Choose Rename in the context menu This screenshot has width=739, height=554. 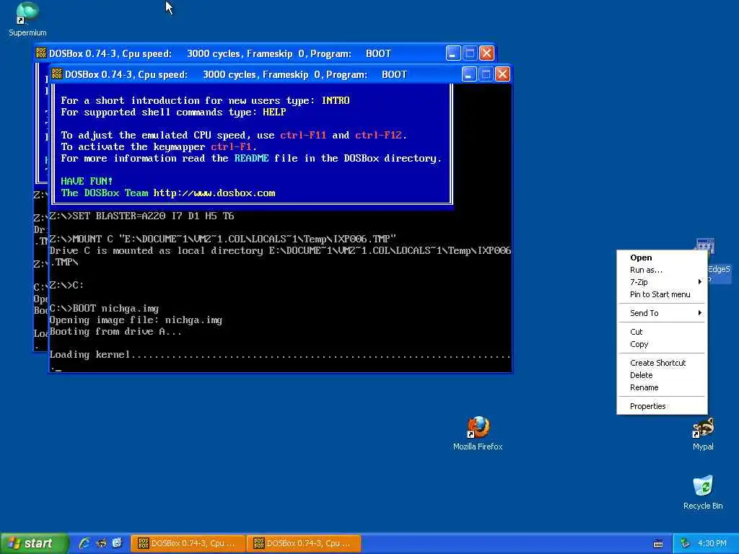pyautogui.click(x=662, y=387)
